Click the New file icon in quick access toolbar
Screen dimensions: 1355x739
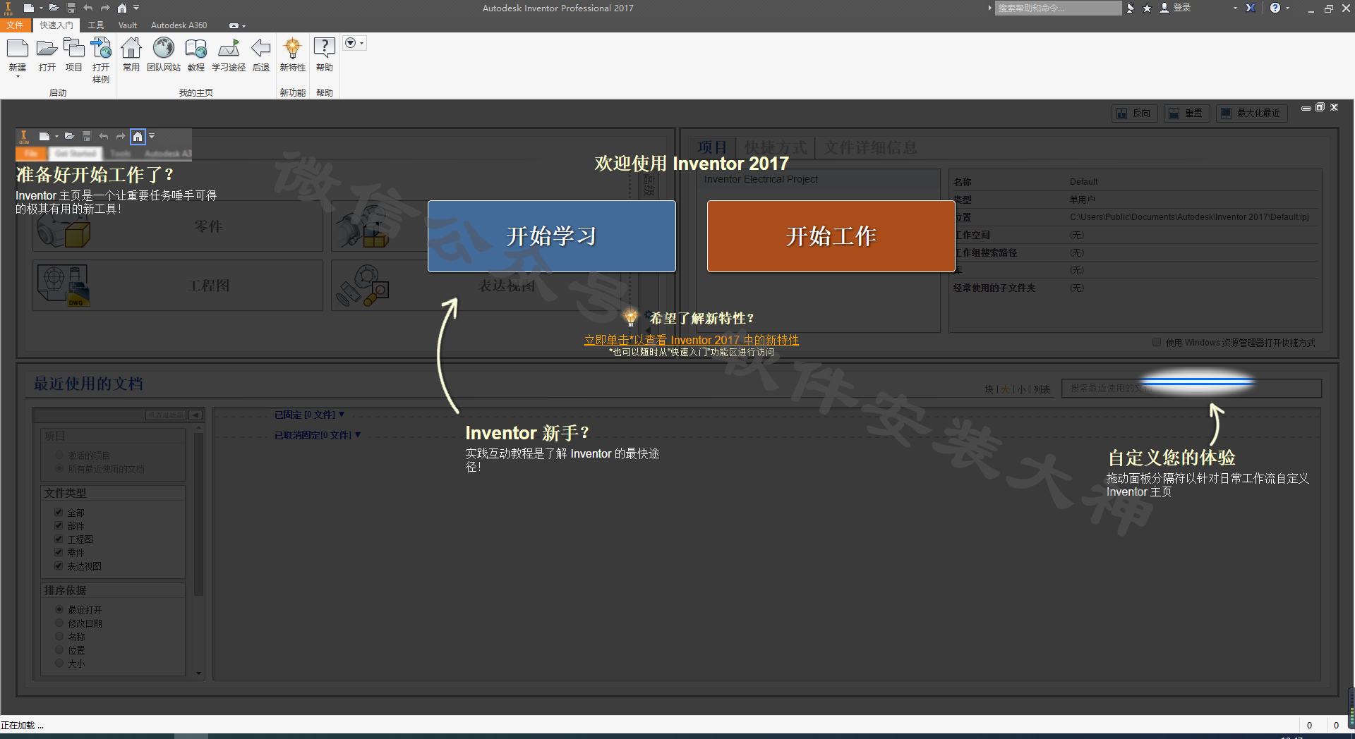(28, 8)
